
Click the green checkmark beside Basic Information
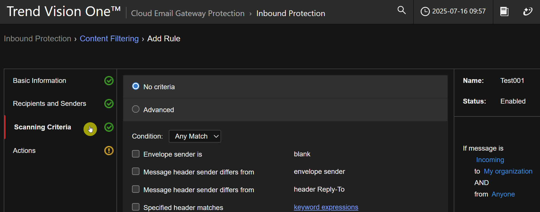[109, 81]
